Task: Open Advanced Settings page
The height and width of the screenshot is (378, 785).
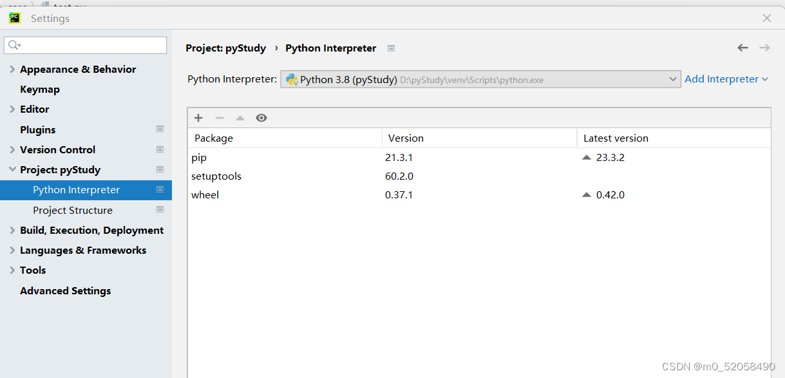Action: (65, 290)
